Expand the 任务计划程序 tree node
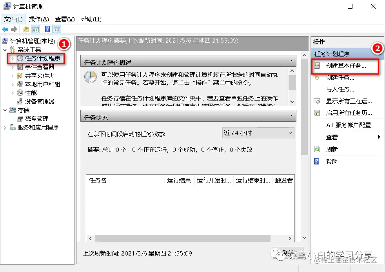The width and height of the screenshot is (385, 272). (x=13, y=58)
